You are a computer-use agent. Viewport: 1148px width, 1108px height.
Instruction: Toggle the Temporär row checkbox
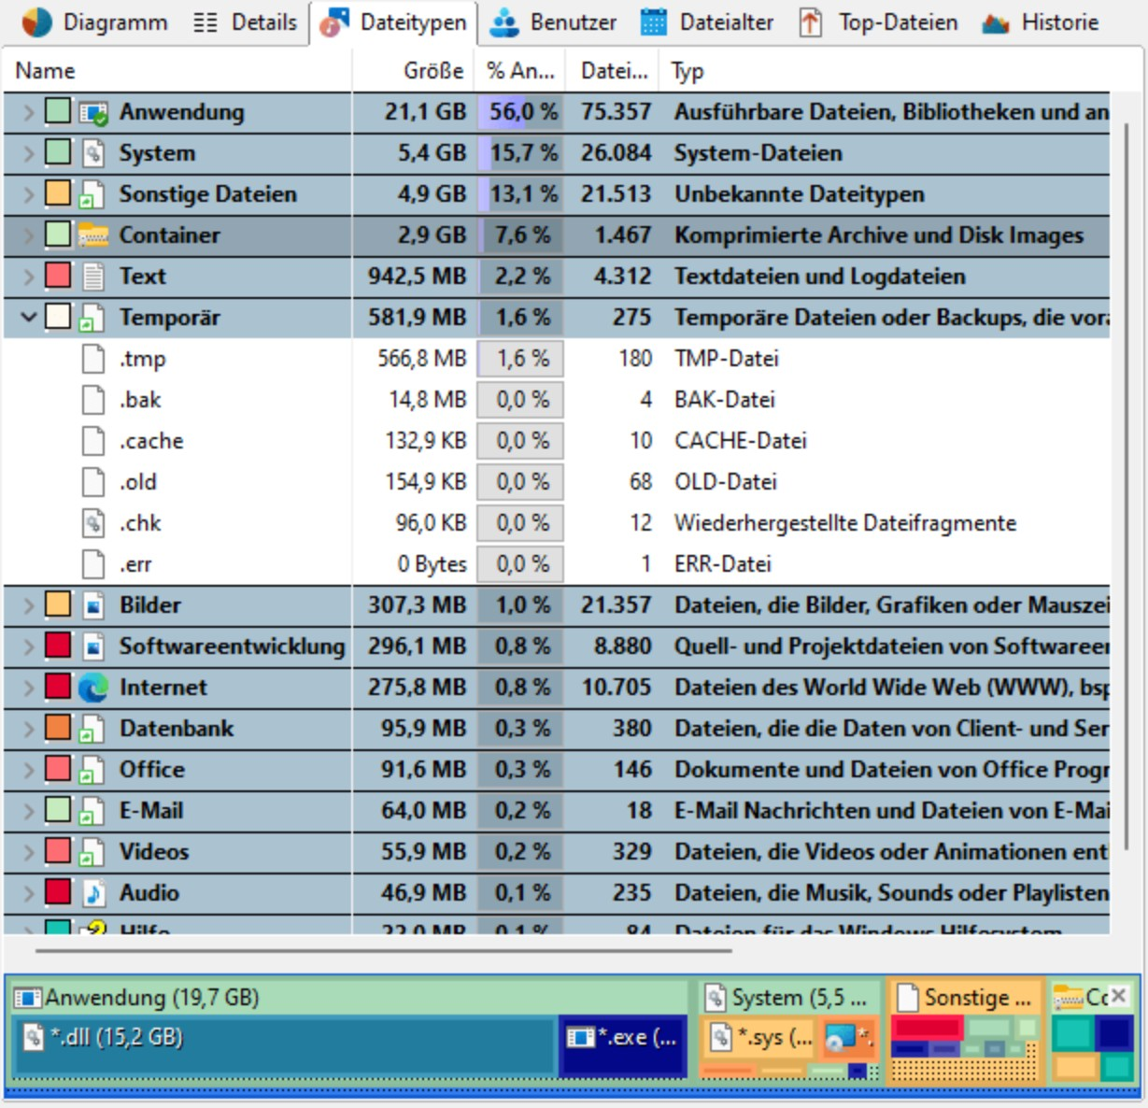click(58, 318)
